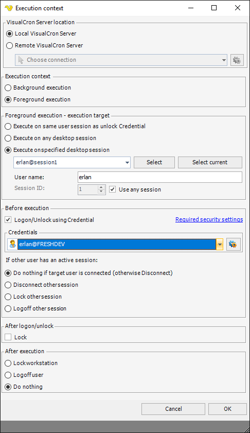Enable Lock after logon/unlock
The height and width of the screenshot is (433, 250).
8,337
